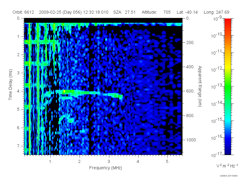Click the colorbar label 10^-10

point(217,35)
